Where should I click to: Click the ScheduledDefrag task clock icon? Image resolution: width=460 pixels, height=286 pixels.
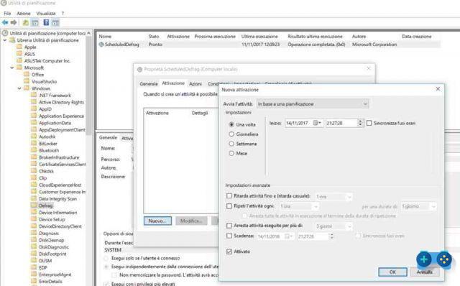pyautogui.click(x=101, y=45)
